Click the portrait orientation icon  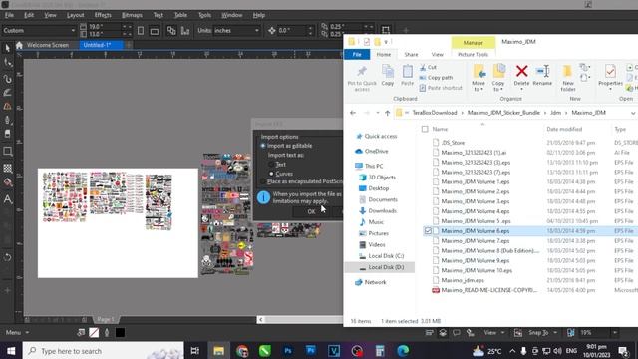[x=141, y=31]
